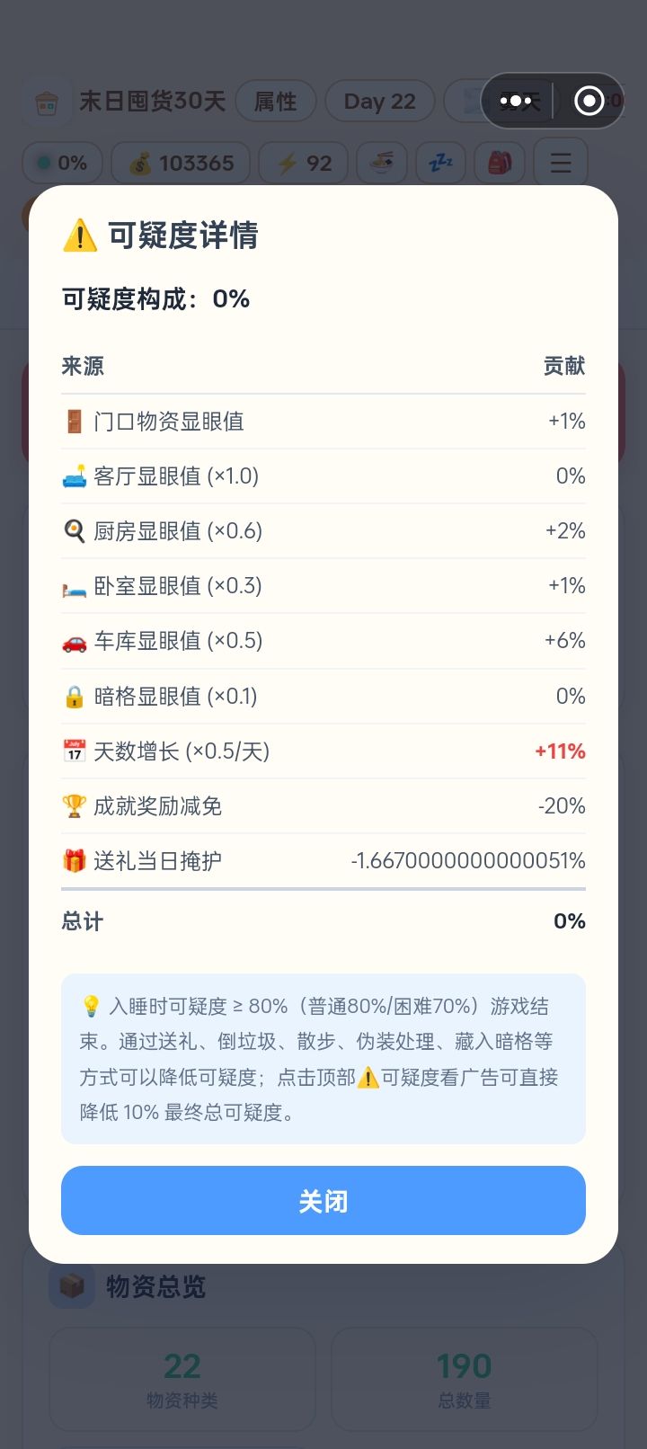Tap the 0% suspicion indicator
The width and height of the screenshot is (647, 1449).
tap(62, 163)
